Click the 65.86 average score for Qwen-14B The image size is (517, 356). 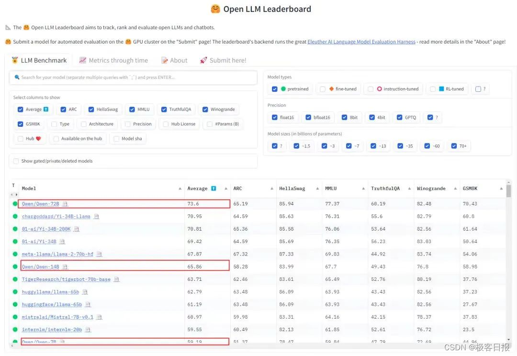[194, 267]
